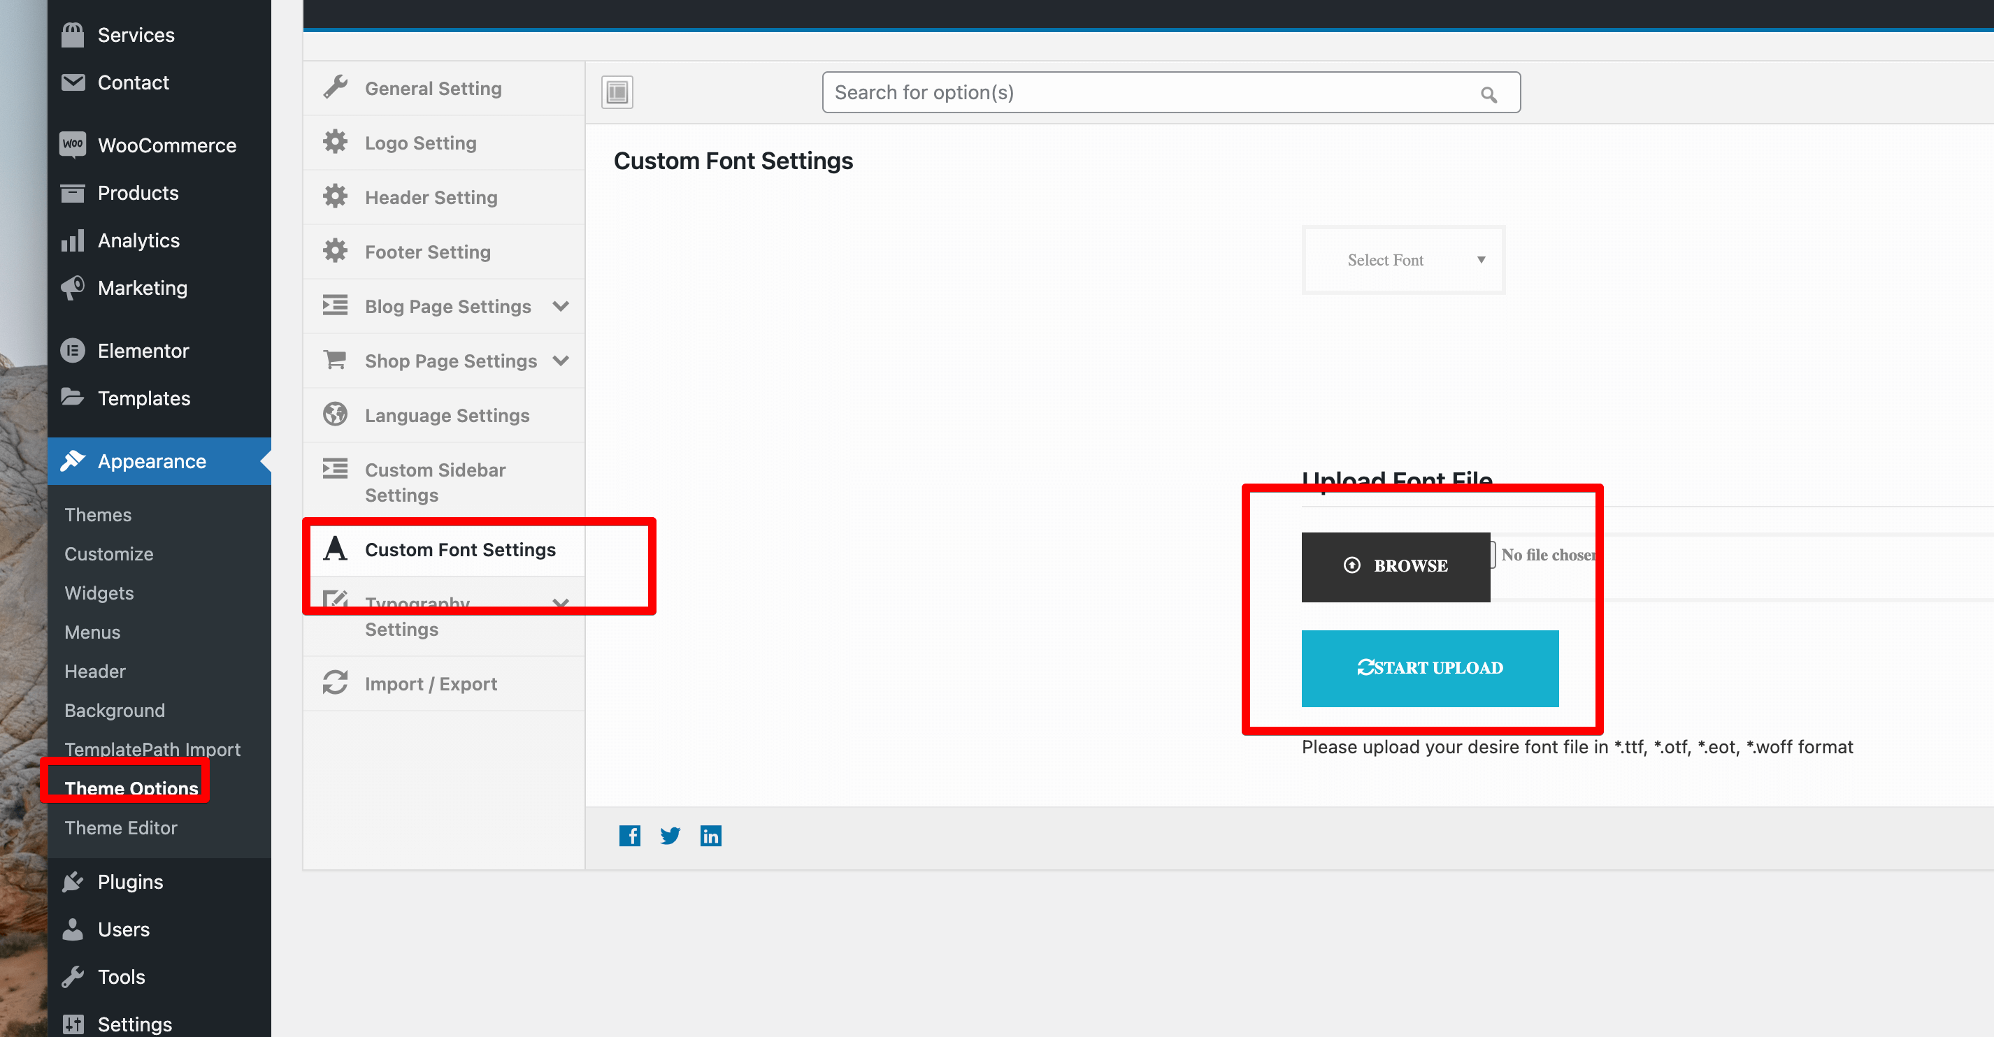Click the Language Settings globe icon
Viewport: 1994px width, 1037px height.
[x=335, y=415]
